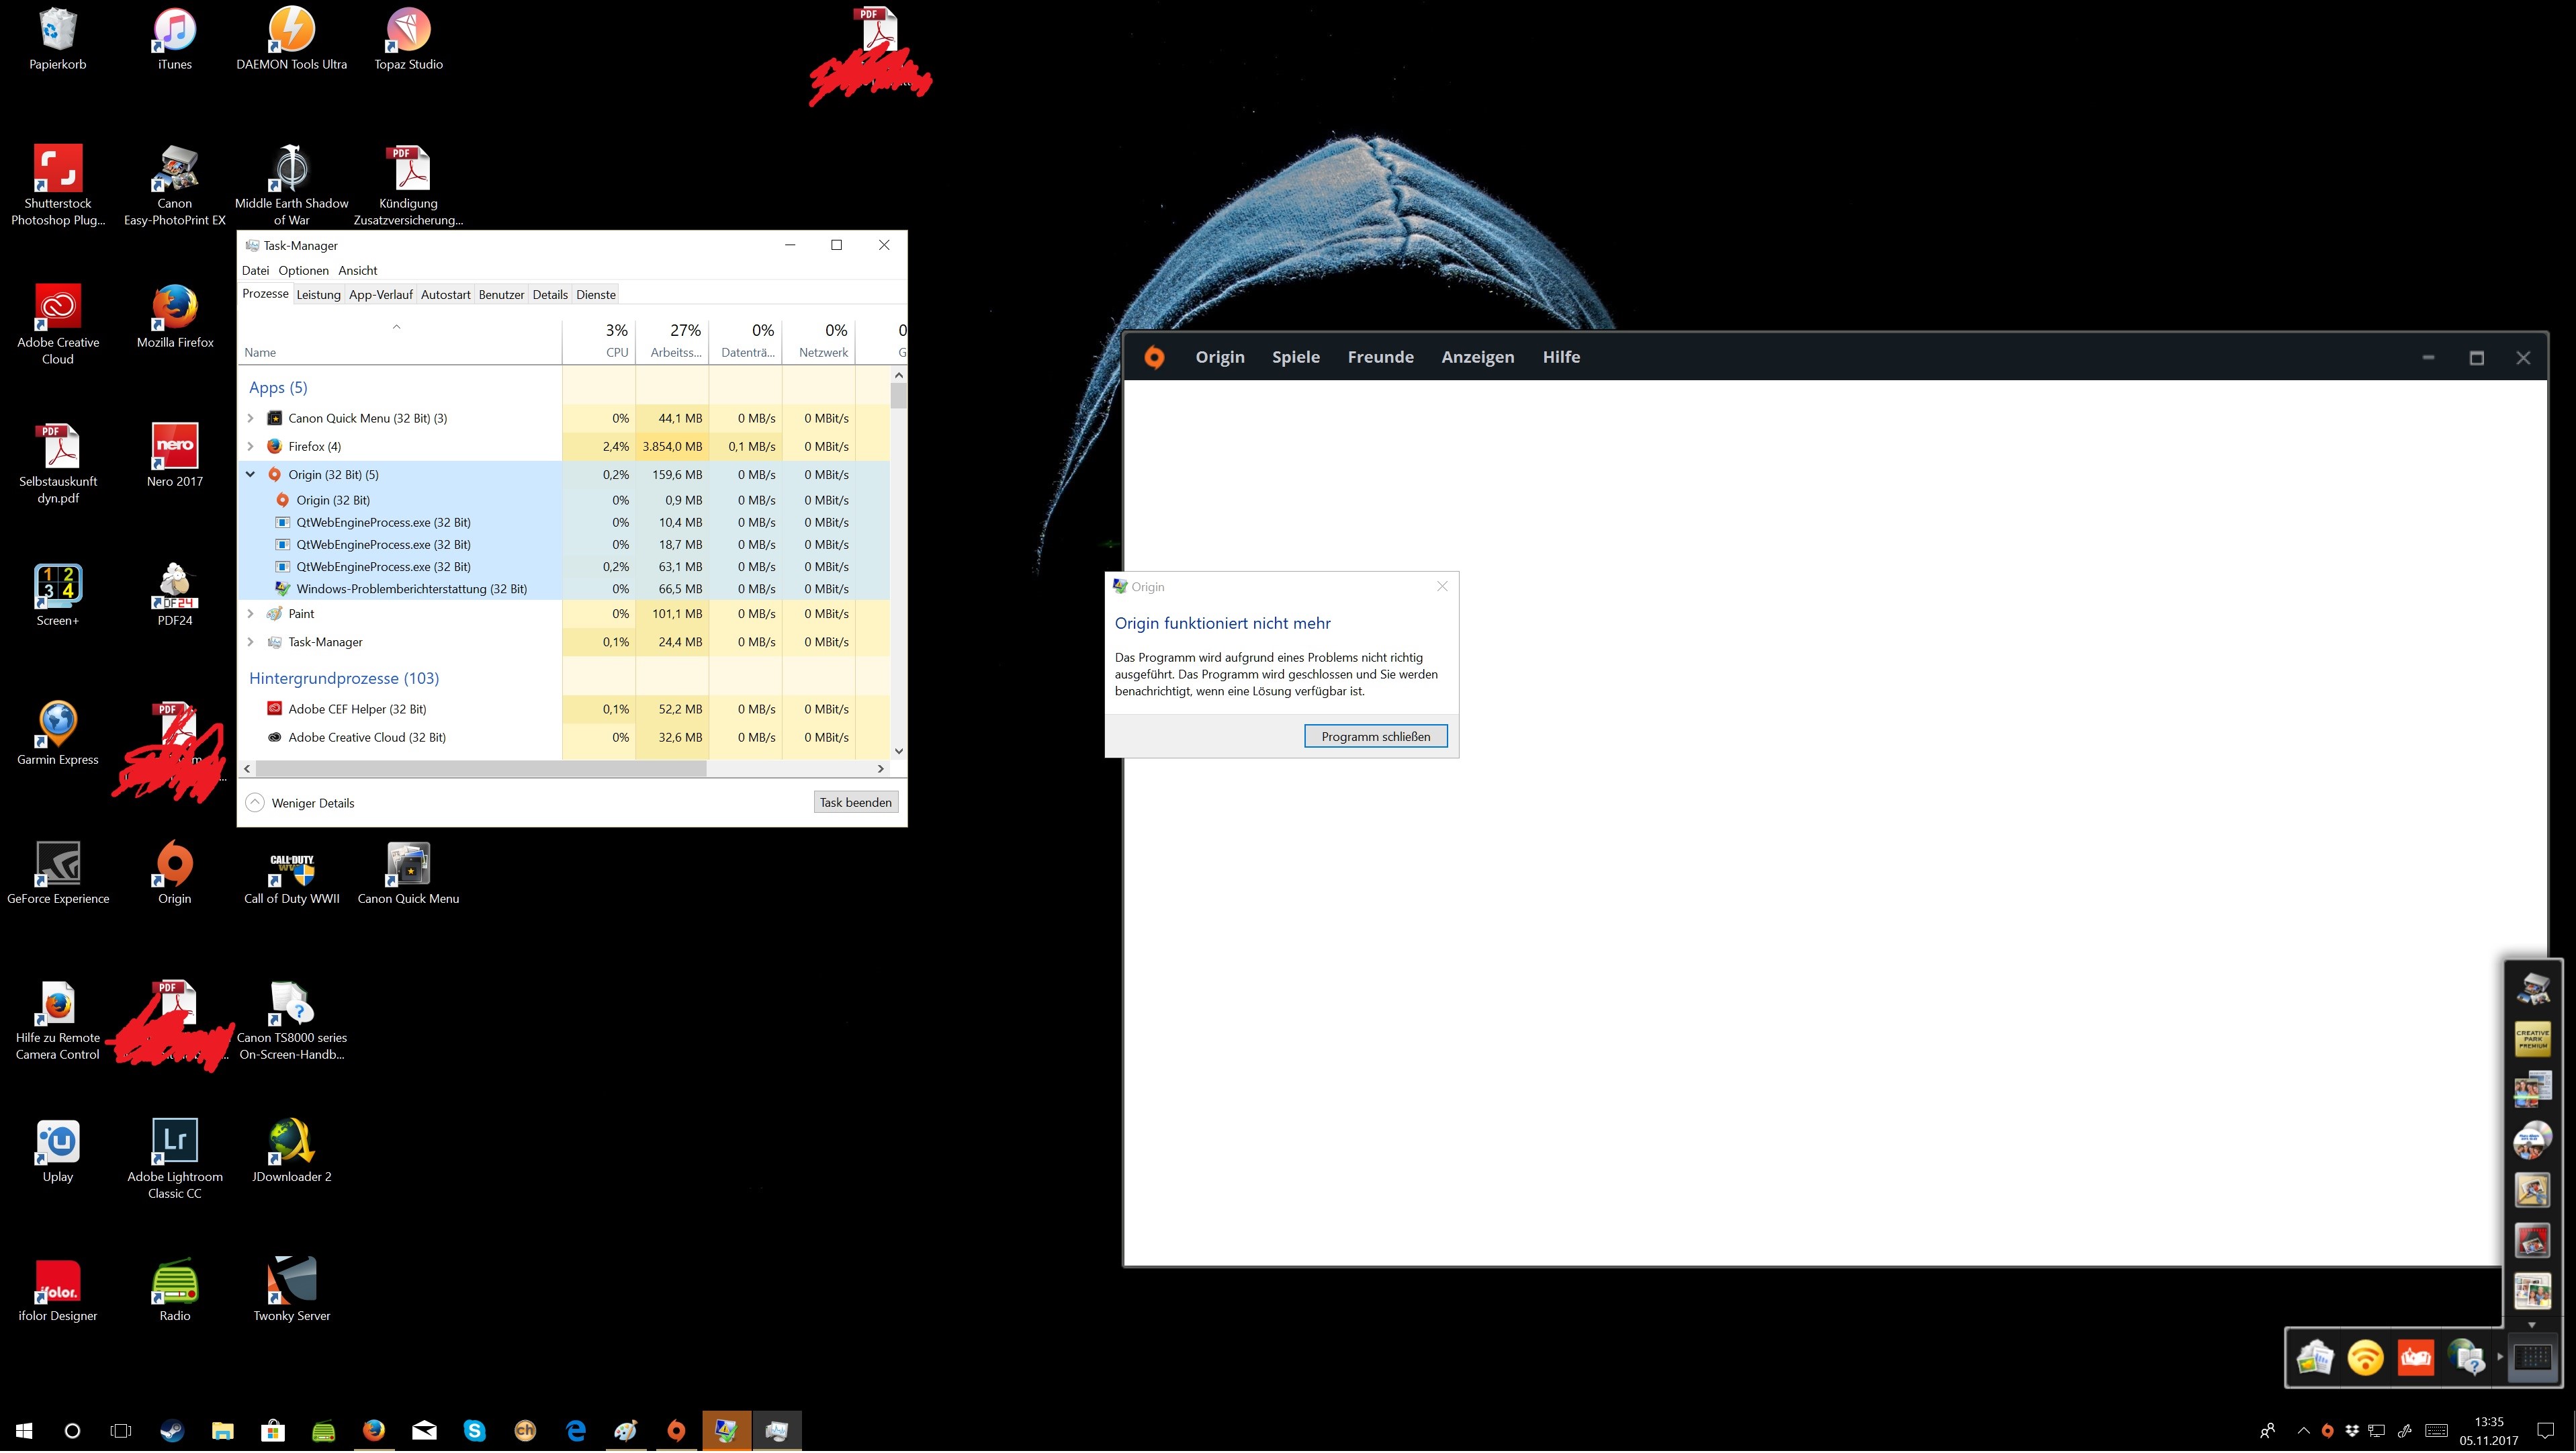2576x1453 pixels.
Task: Click the Programm schließen button
Action: (x=1375, y=737)
